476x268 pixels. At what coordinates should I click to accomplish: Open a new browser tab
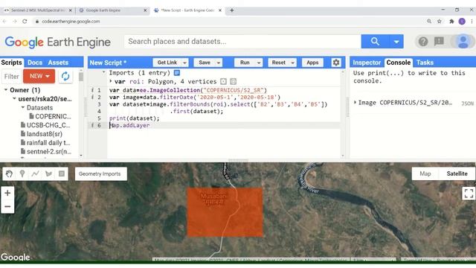[x=231, y=10]
